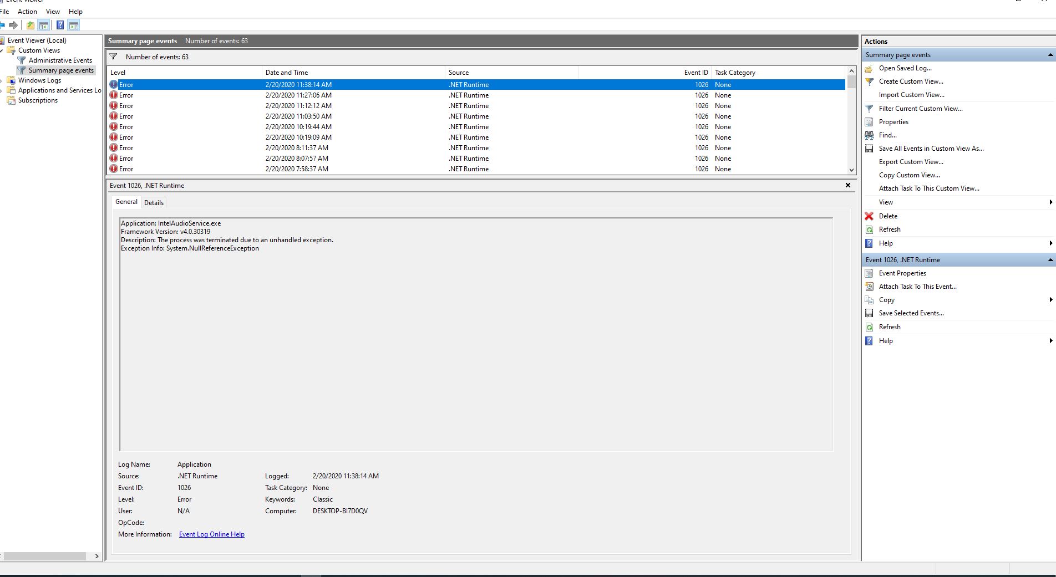Click the Open Saved Log folder icon
The height and width of the screenshot is (577, 1056).
click(x=869, y=68)
